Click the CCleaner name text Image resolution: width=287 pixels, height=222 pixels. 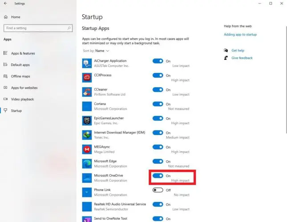click(x=101, y=89)
